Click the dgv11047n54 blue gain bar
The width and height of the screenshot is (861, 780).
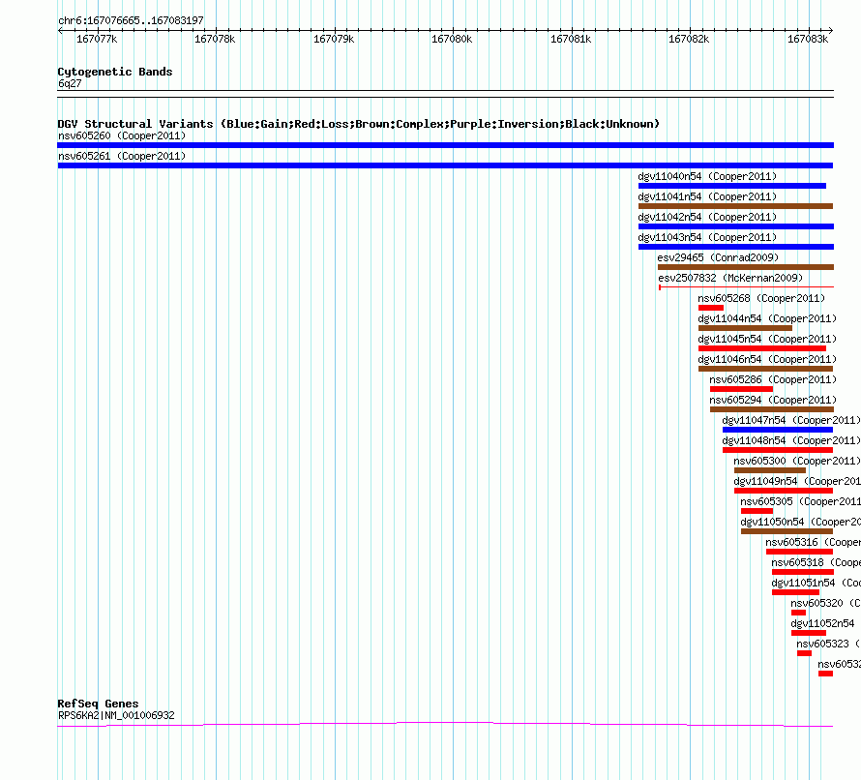(x=778, y=430)
